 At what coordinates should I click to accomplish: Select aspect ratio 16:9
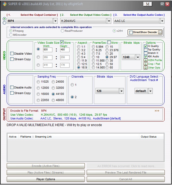click(79, 67)
